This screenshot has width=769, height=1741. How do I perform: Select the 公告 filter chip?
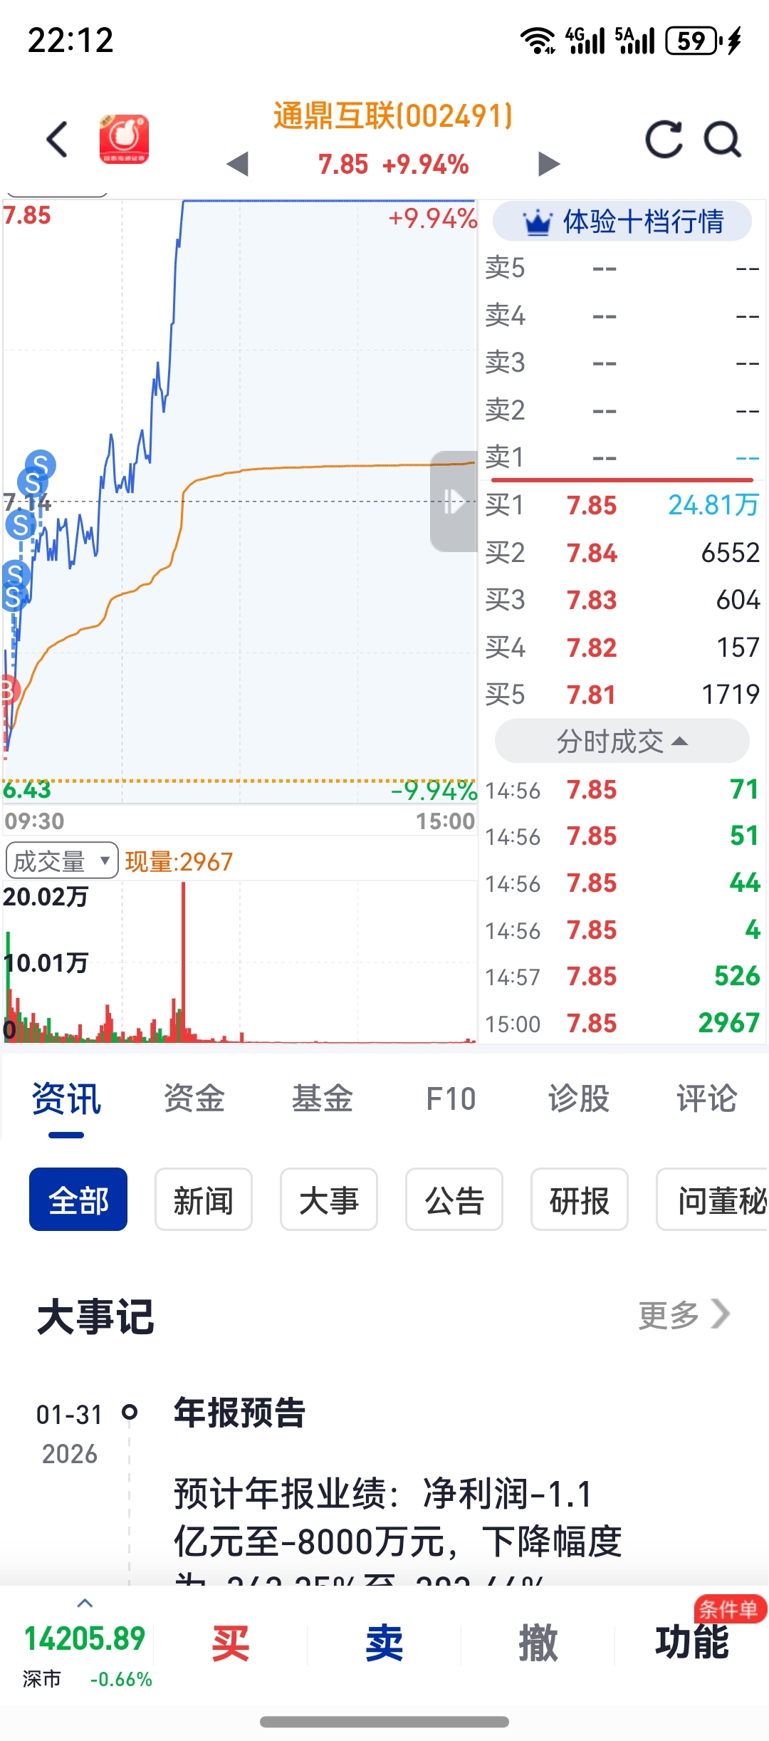coord(454,1200)
